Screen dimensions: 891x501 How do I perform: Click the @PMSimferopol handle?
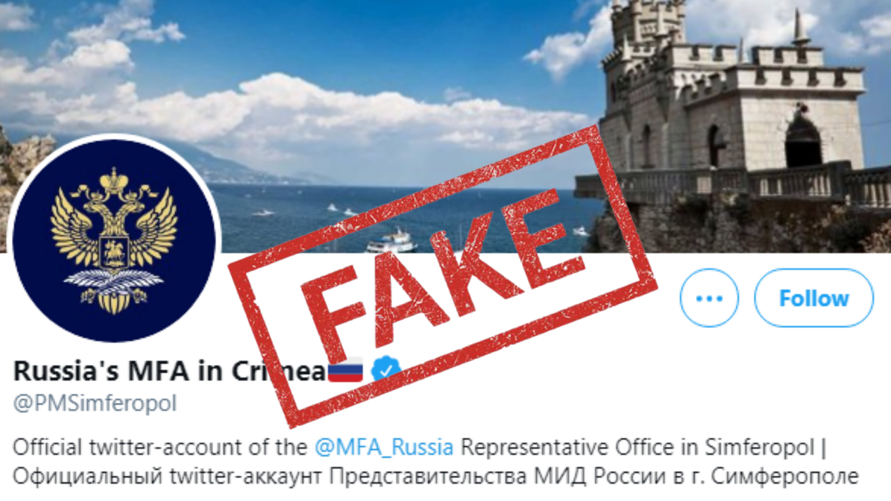(95, 403)
